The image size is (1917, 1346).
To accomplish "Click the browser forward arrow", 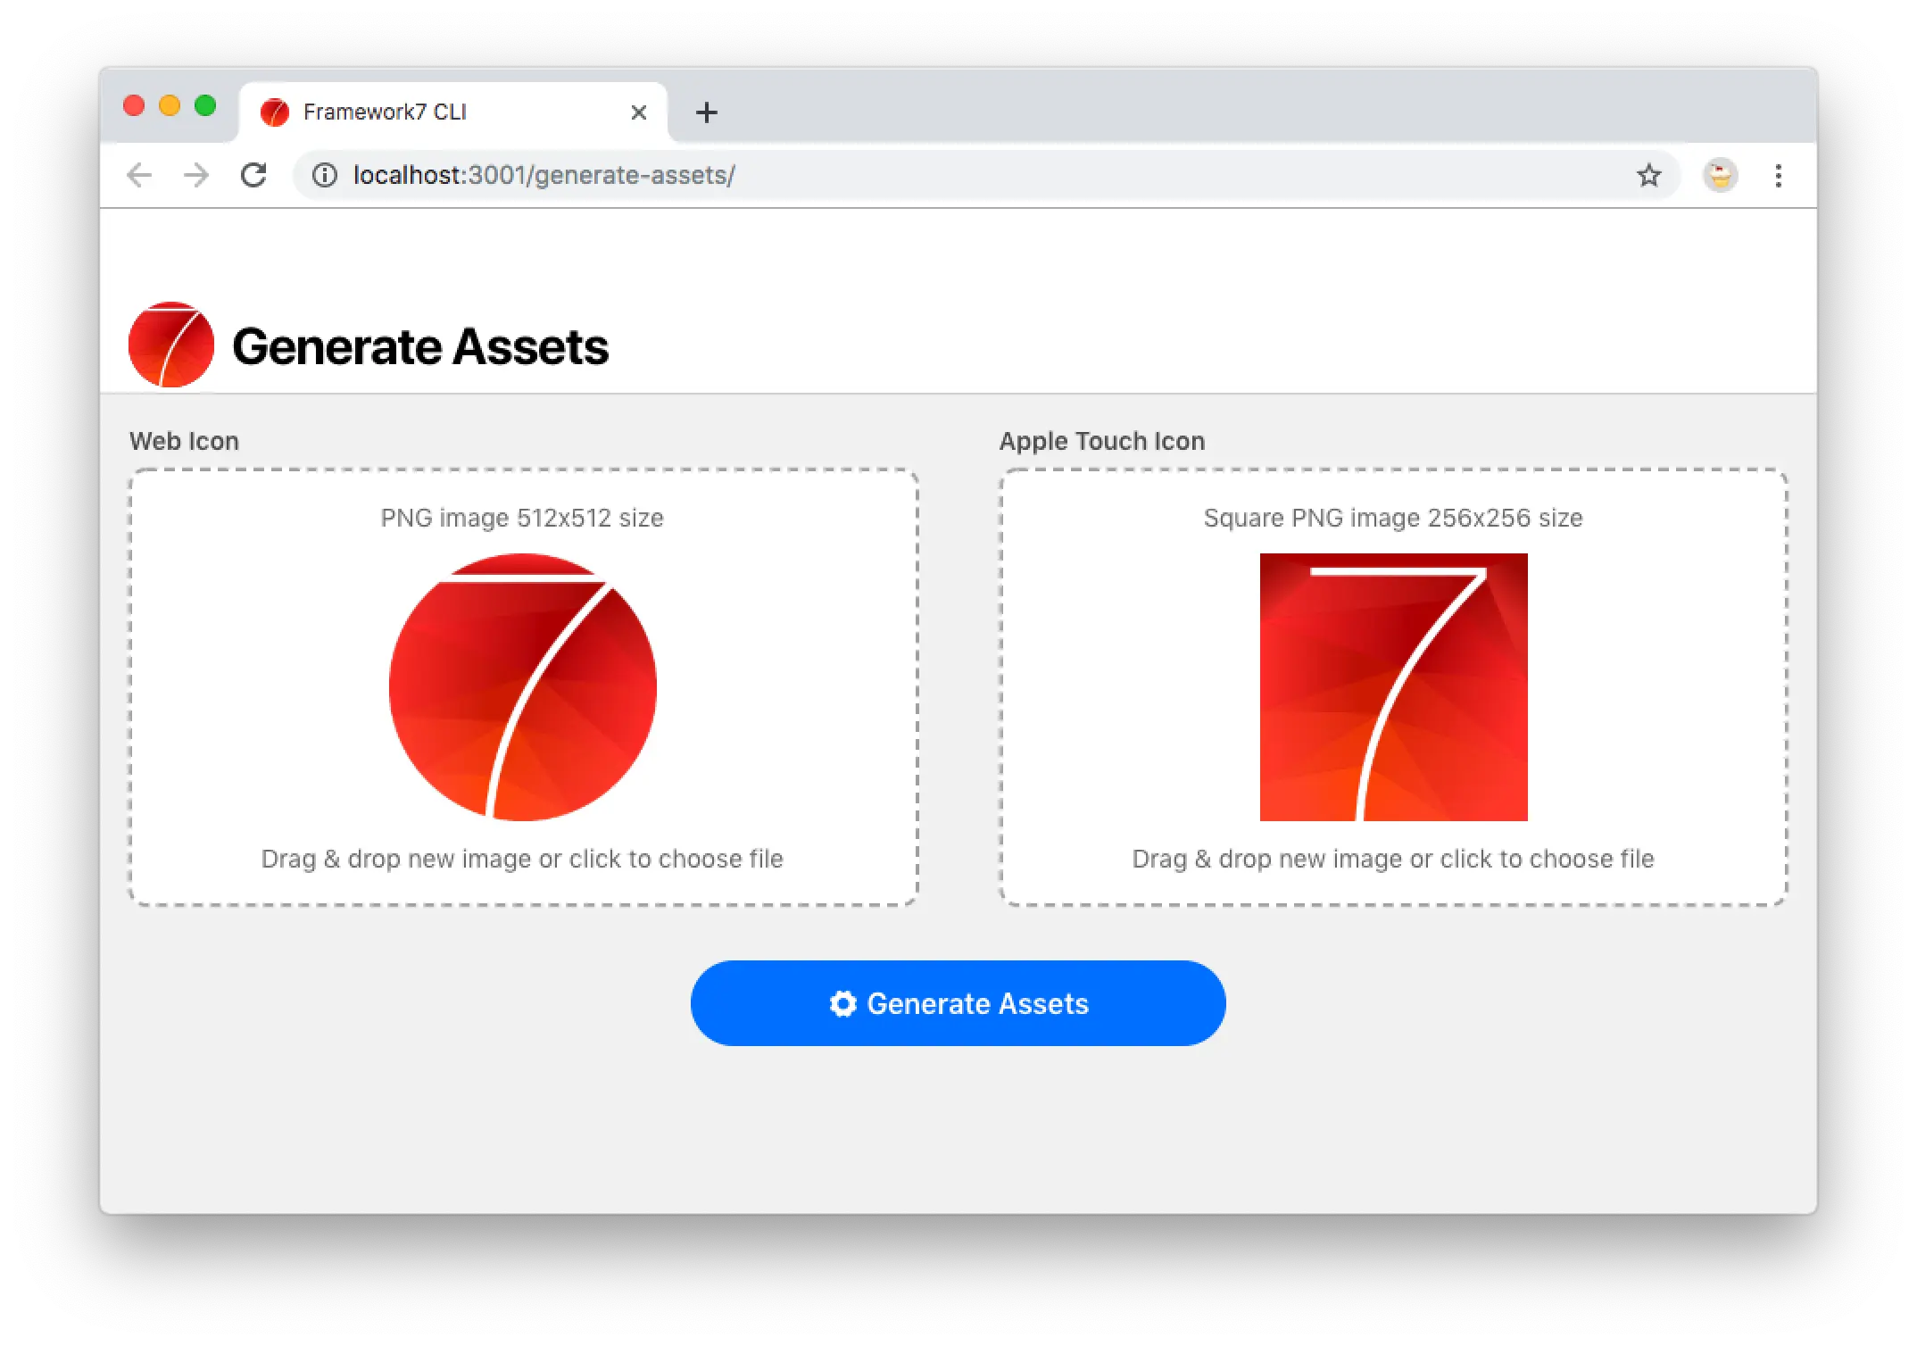I will tap(196, 175).
